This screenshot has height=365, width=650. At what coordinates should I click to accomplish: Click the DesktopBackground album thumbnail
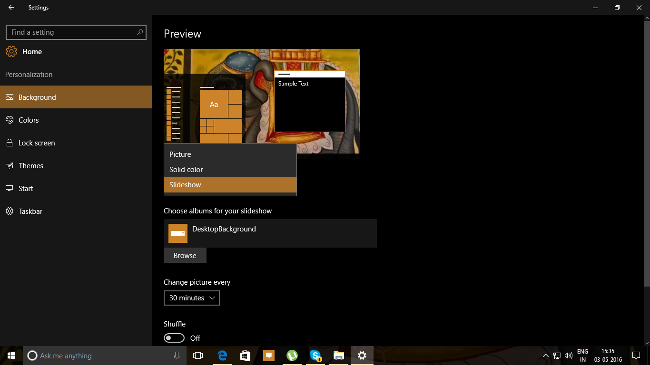click(177, 233)
